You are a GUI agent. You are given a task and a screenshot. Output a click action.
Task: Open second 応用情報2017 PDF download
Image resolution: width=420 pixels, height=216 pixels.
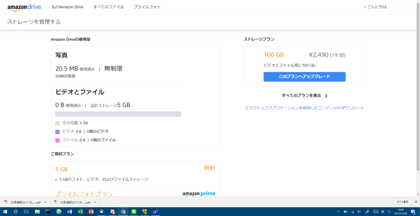pos(72,202)
